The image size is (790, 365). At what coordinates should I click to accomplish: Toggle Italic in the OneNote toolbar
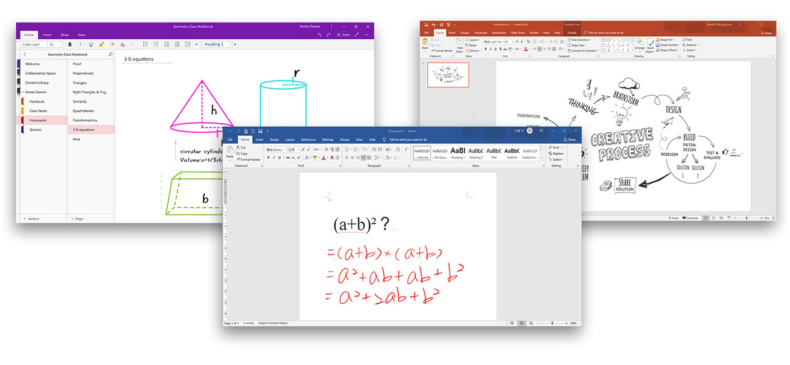click(80, 44)
